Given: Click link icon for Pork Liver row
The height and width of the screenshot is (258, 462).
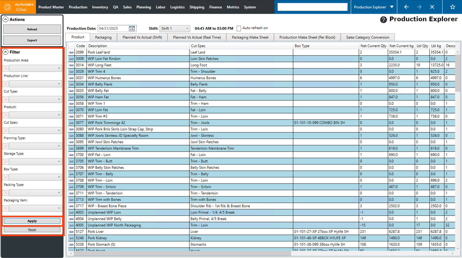Looking at the screenshot, I should point(71,232).
